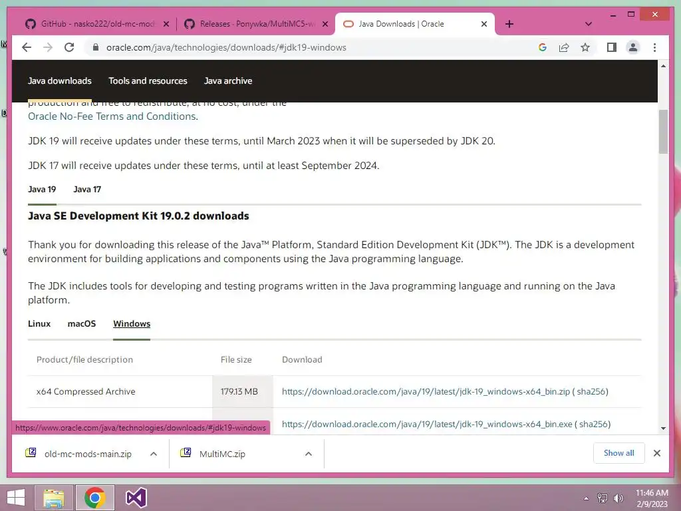Open the network tray icon
Screen dimensions: 681x511
tap(603, 498)
